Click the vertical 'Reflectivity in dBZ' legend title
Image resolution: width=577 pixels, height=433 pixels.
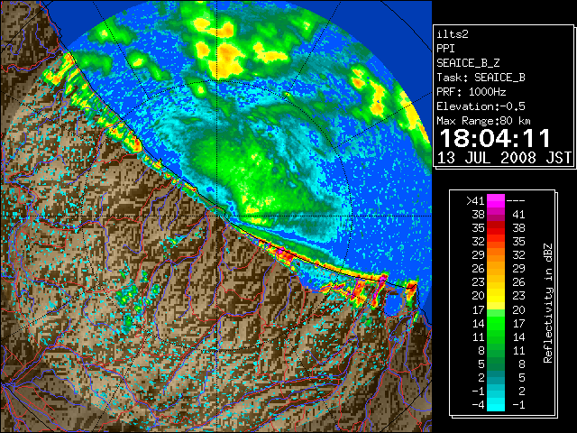coord(547,303)
